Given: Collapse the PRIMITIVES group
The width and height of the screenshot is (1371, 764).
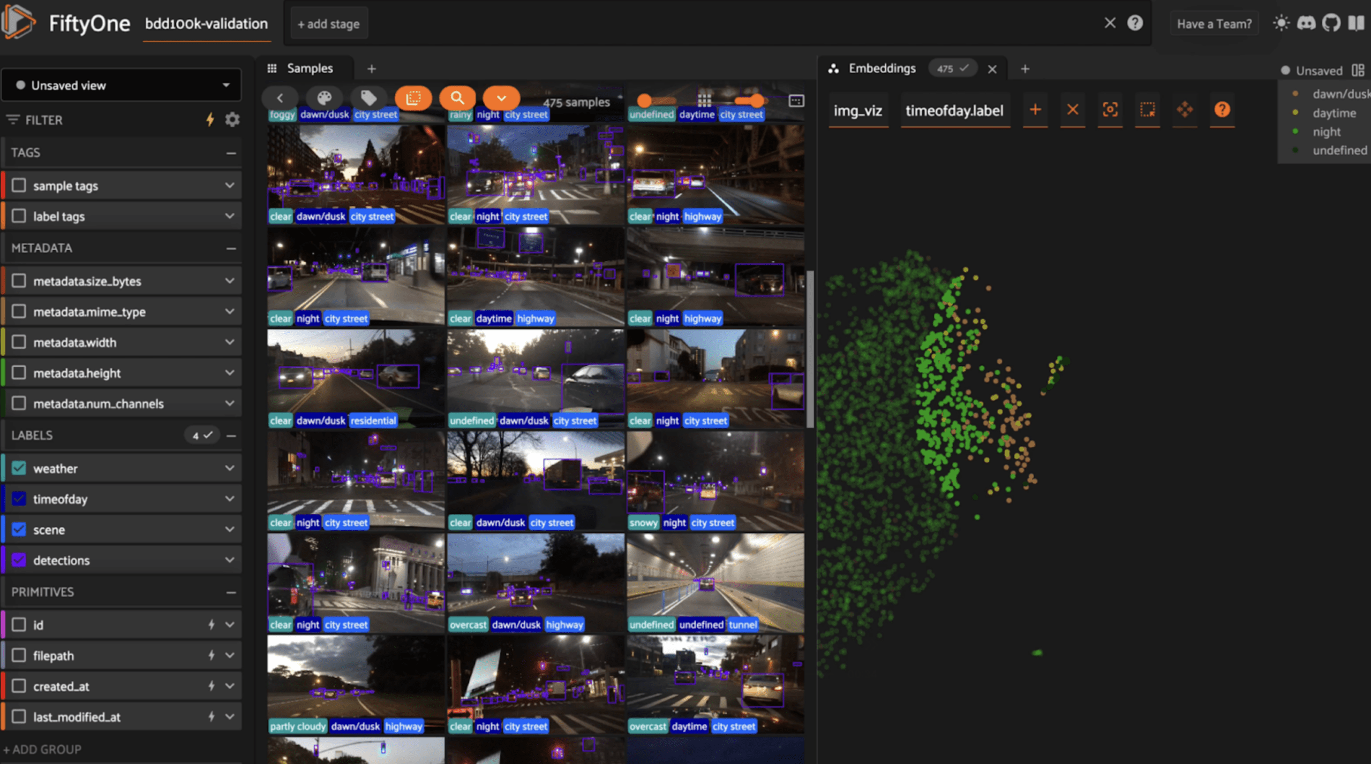Looking at the screenshot, I should 231,592.
